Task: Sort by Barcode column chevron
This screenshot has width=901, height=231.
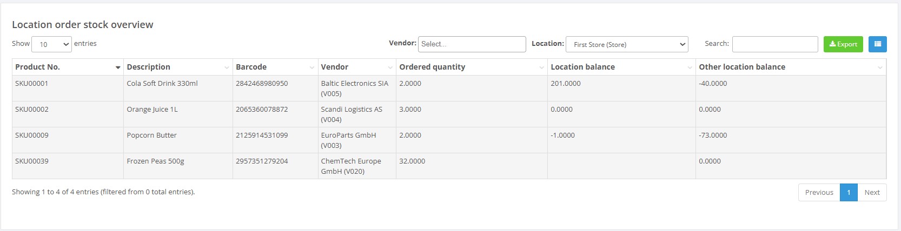Action: 312,67
